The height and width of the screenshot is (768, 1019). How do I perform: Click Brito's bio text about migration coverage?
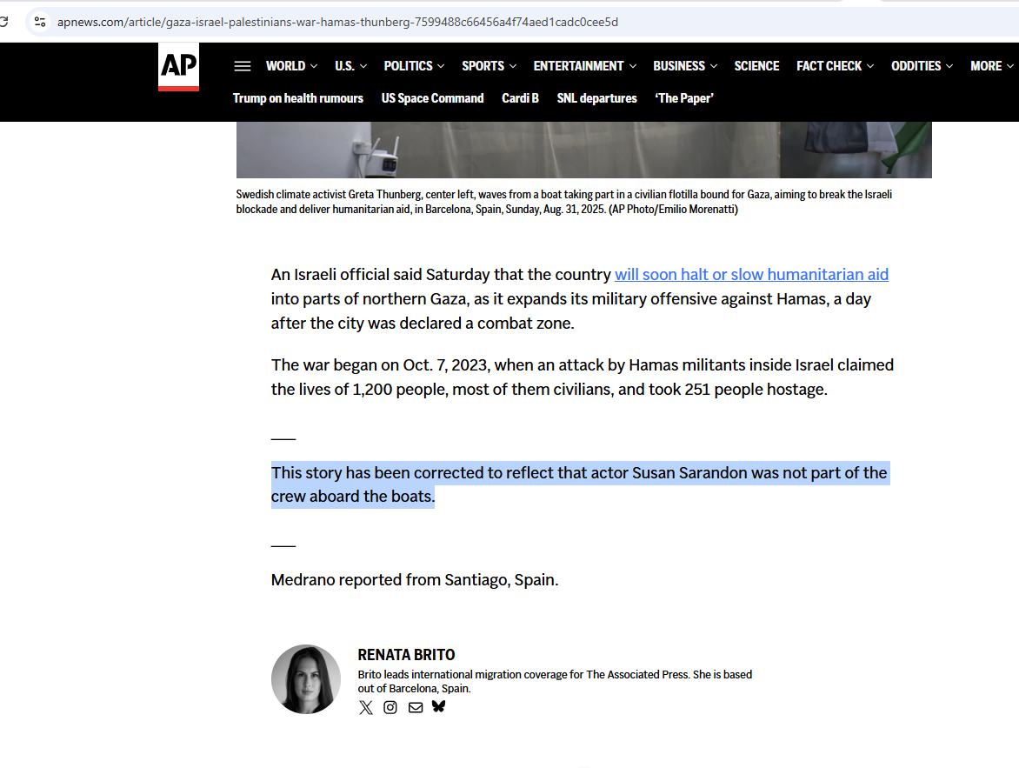click(x=555, y=682)
